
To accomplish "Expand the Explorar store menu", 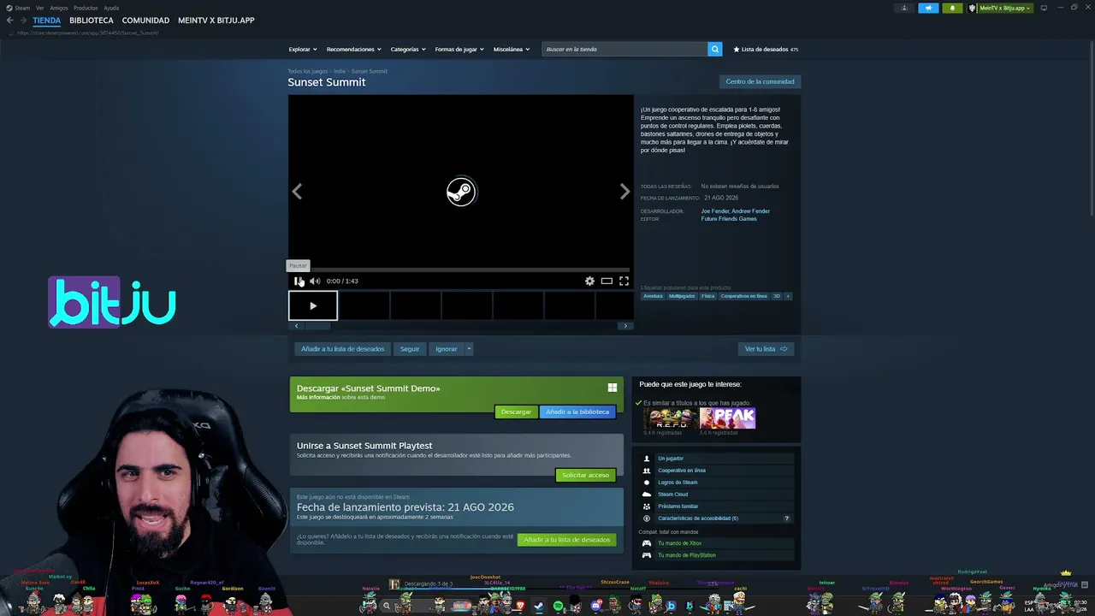I will tap(303, 49).
